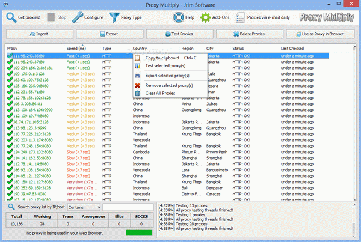Choose Test selected proxy(s) menu entry
This screenshot has width=361, height=242.
(x=170, y=65)
